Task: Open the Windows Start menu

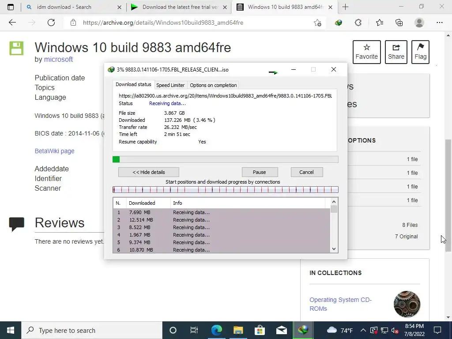Action: click(x=11, y=330)
